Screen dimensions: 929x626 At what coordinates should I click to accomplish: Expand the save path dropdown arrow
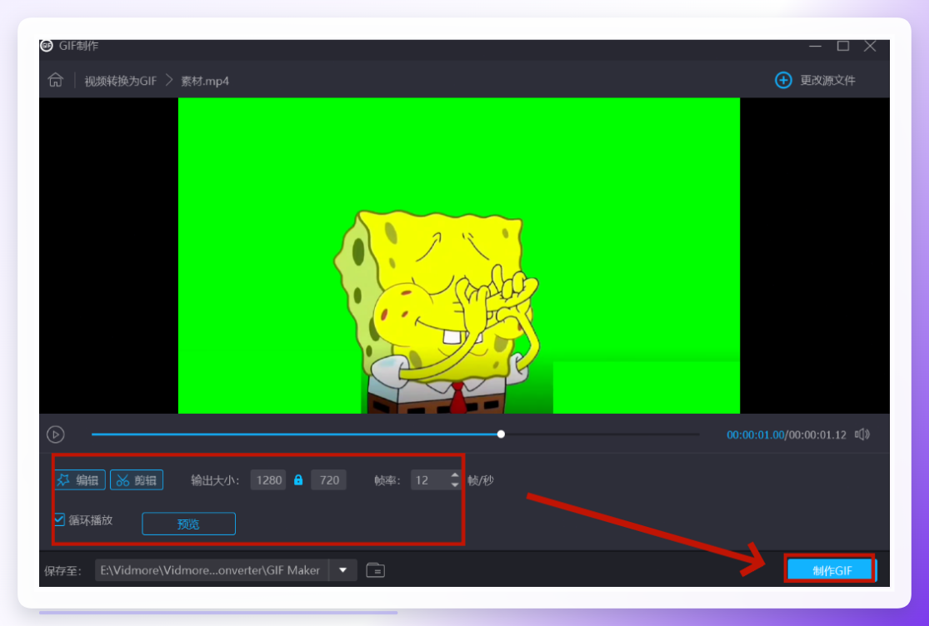[x=343, y=569]
